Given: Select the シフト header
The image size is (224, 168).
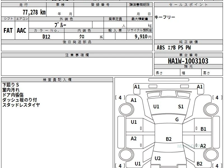Looking at the screenshot, I should [8, 19].
